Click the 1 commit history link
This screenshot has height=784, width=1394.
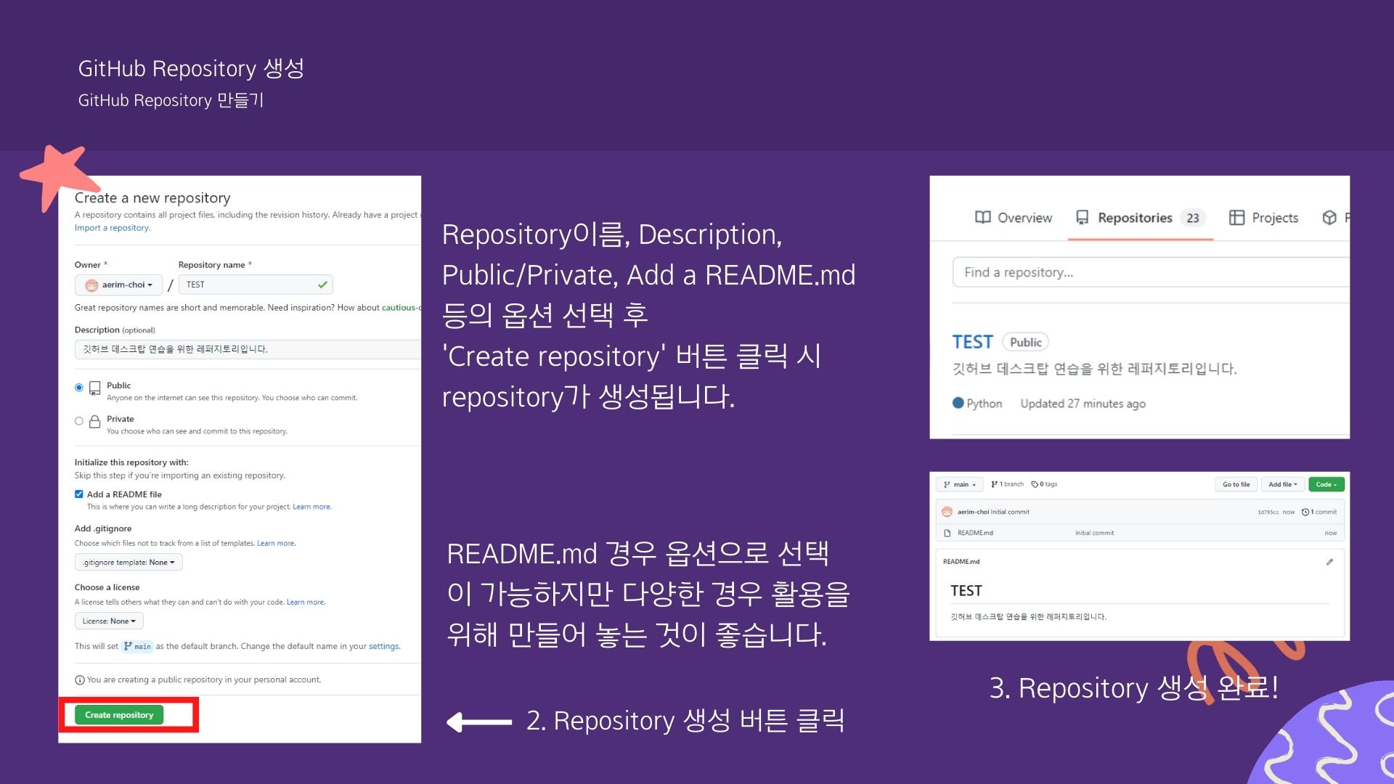click(x=1319, y=513)
